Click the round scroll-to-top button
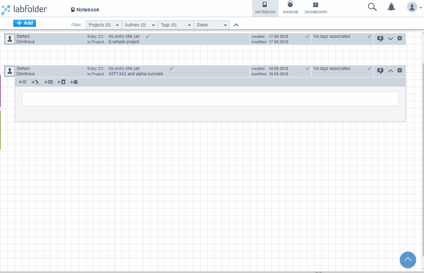Viewport: 424px width, 273px height. pyautogui.click(x=408, y=260)
